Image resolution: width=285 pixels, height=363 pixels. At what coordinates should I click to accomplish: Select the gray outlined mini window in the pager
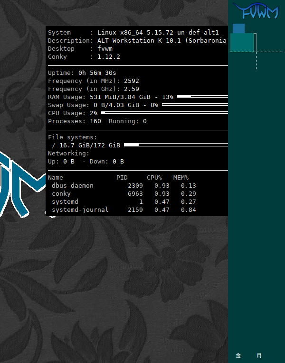[255, 43]
